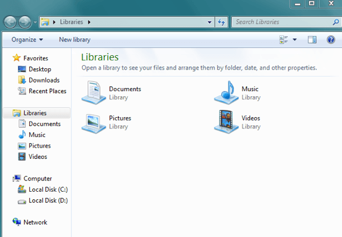Click the Computer icon in sidebar
Image resolution: width=342 pixels, height=237 pixels.
(17, 178)
